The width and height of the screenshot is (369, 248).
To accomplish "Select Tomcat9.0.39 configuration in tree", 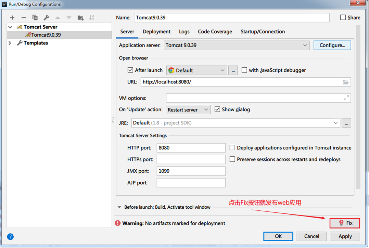I will coord(59,35).
